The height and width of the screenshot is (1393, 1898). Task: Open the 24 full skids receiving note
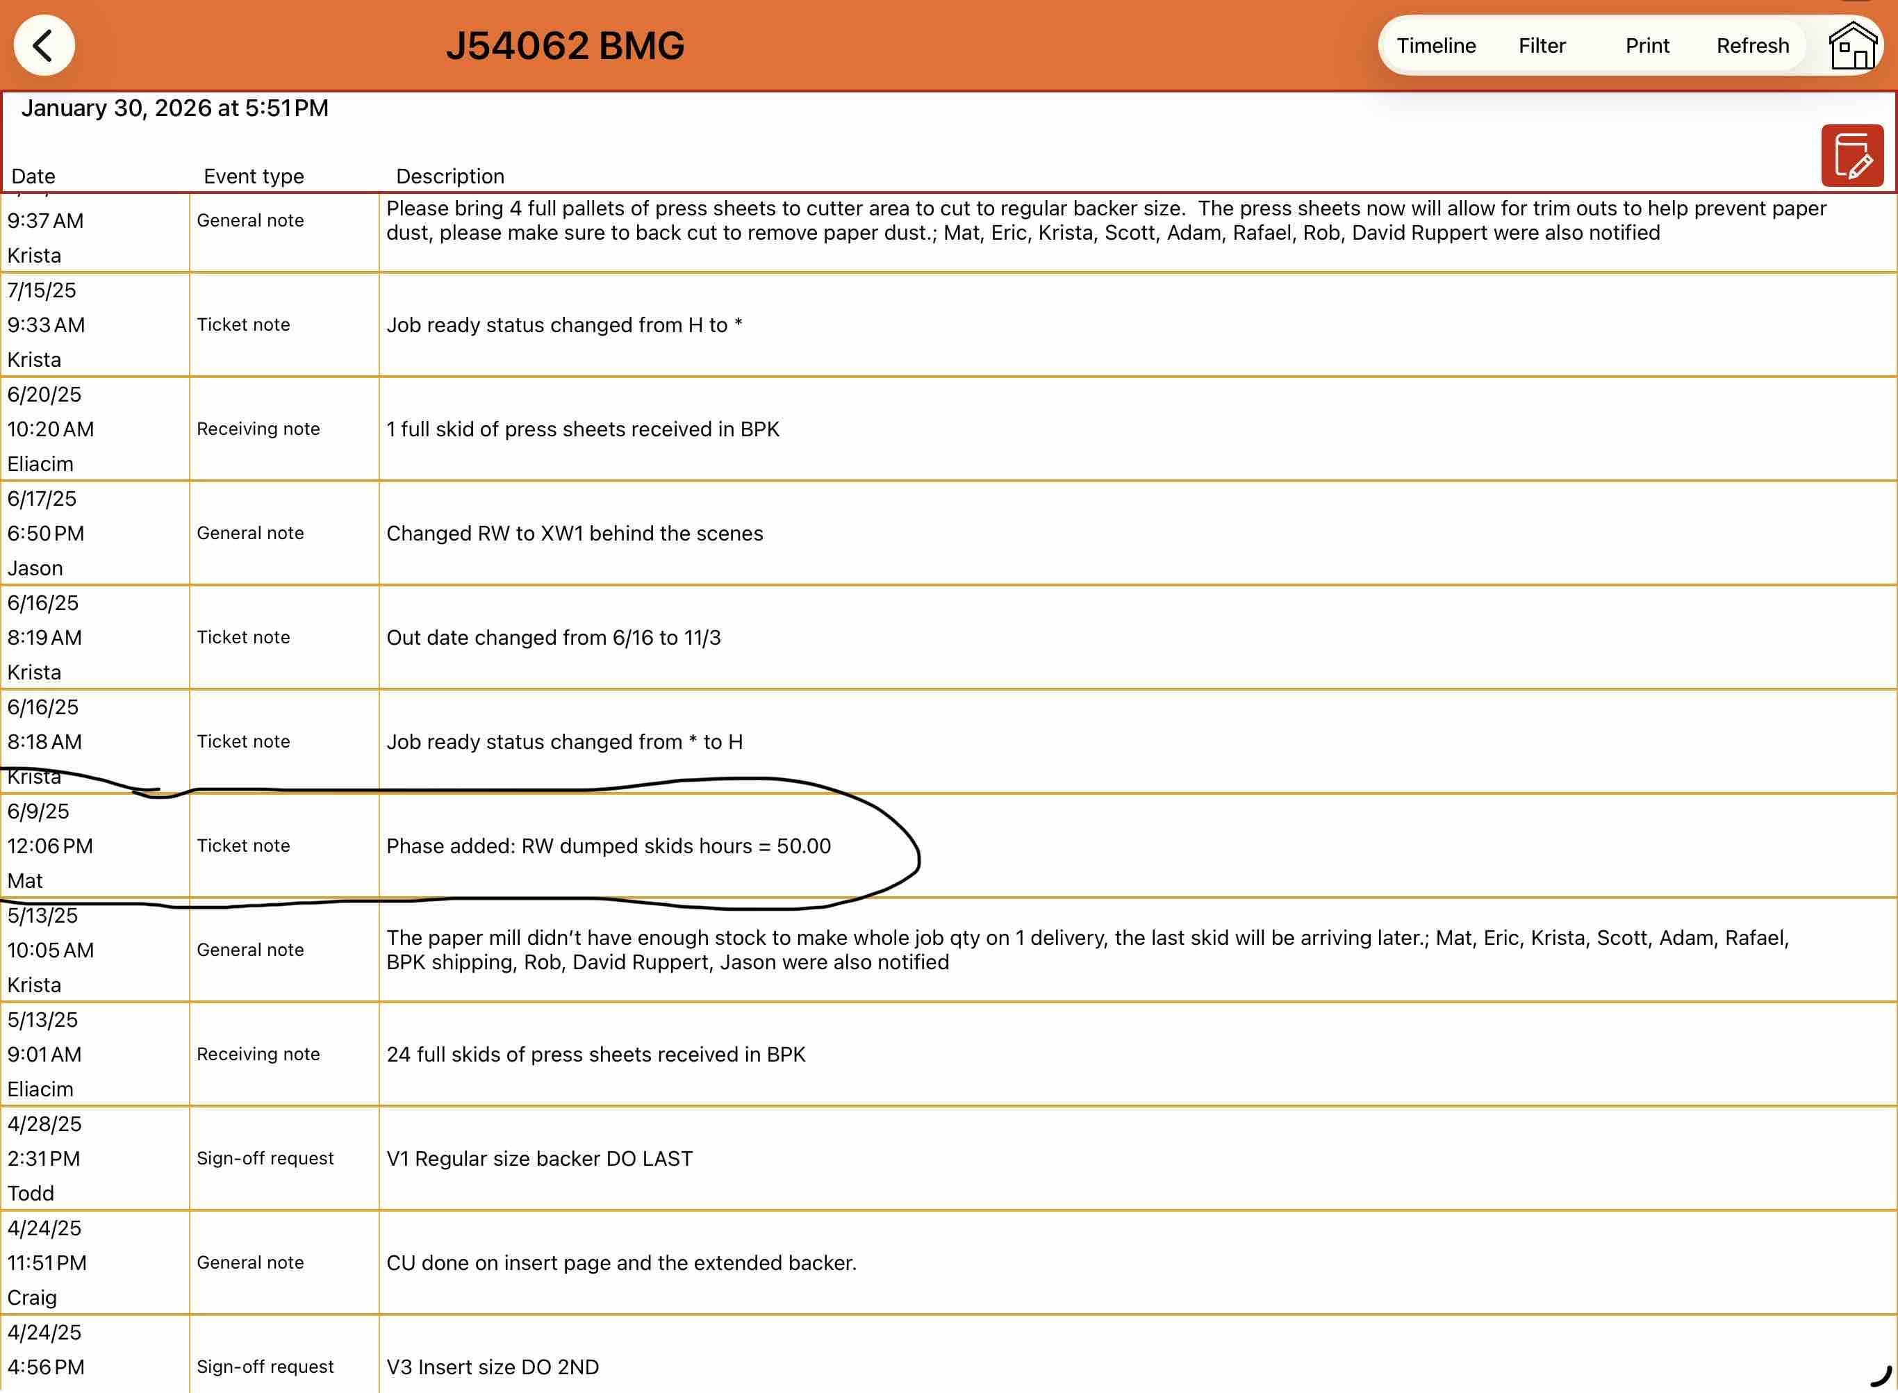pyautogui.click(x=595, y=1054)
